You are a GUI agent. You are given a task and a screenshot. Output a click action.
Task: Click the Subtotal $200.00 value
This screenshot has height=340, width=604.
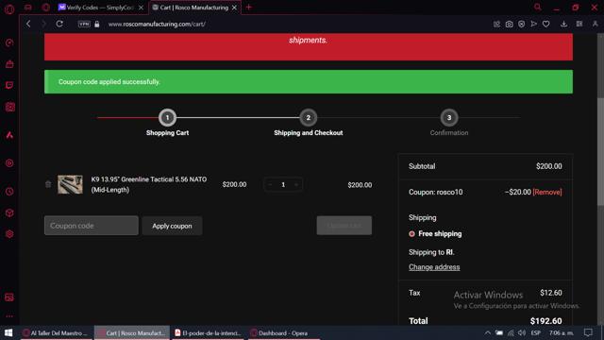(549, 166)
